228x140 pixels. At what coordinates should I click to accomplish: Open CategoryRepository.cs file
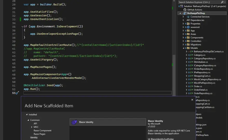point(205,59)
